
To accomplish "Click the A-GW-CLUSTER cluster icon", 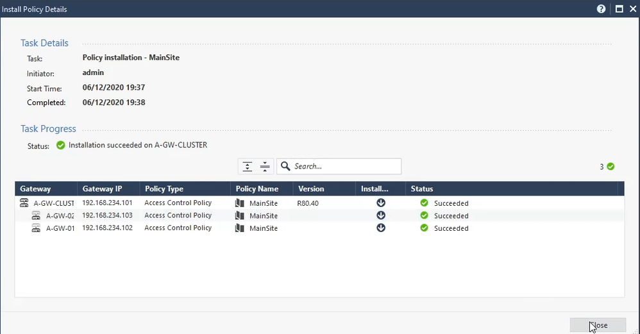I will pyautogui.click(x=24, y=203).
